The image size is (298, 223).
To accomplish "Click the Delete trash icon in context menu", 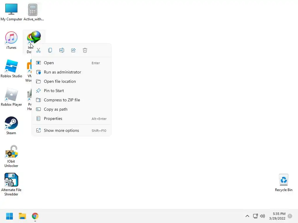I will (85, 50).
